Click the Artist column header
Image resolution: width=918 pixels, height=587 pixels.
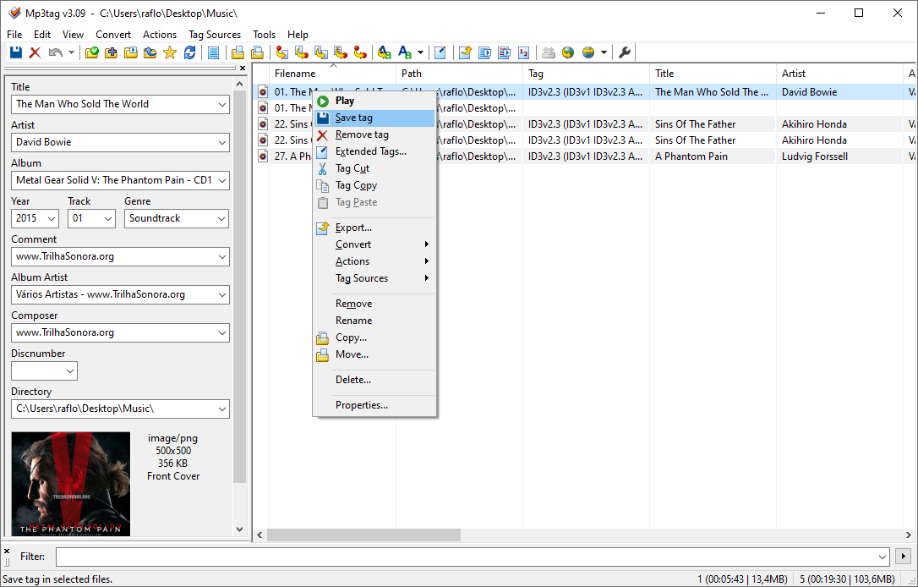pos(794,74)
